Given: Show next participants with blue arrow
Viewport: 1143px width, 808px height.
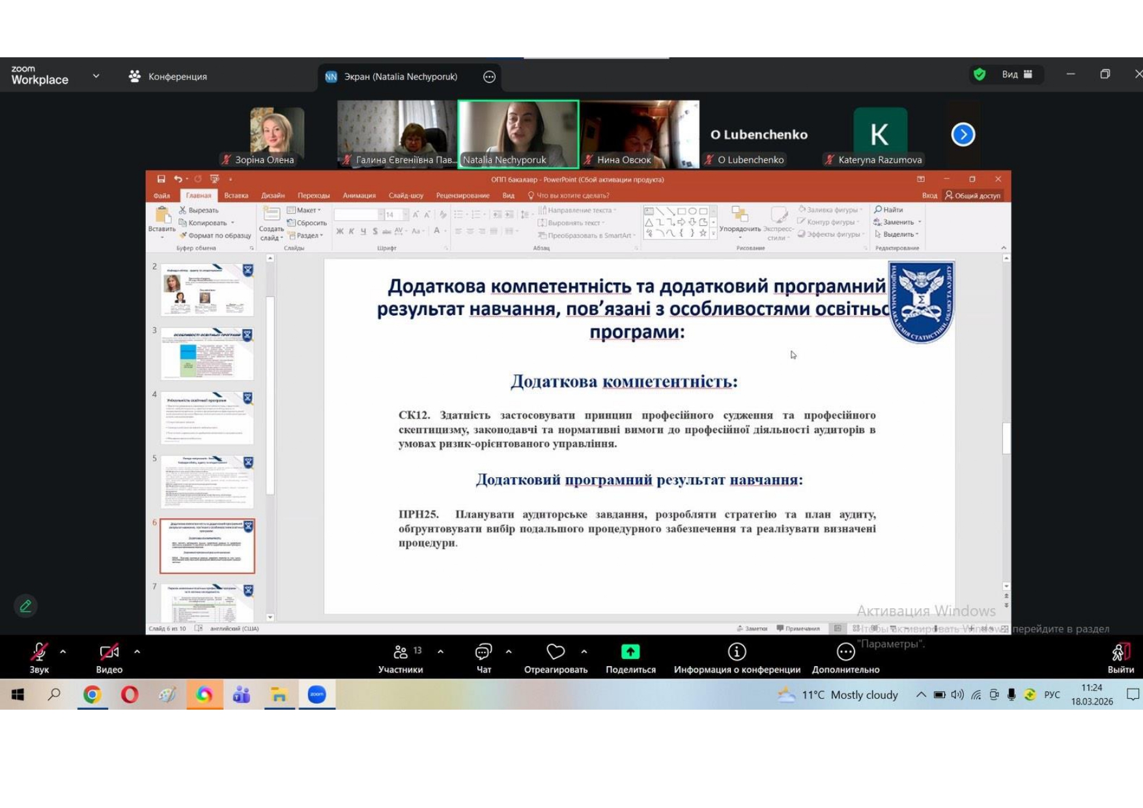Looking at the screenshot, I should pyautogui.click(x=963, y=135).
